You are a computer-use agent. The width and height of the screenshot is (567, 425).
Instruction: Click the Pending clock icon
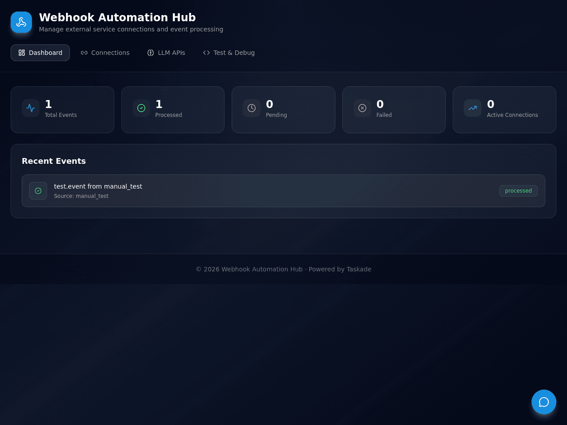pos(252,108)
